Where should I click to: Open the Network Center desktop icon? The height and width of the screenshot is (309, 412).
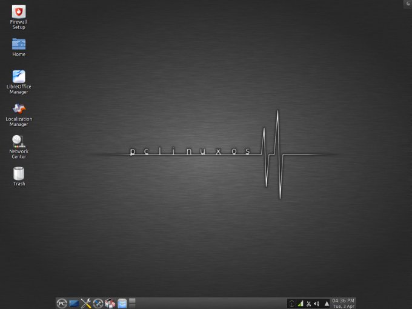19,147
